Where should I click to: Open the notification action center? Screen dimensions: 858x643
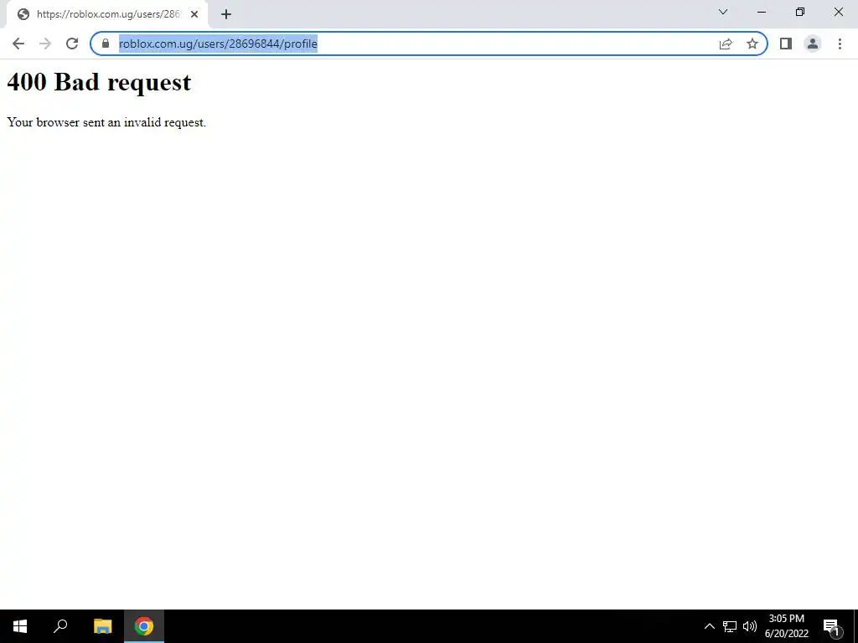tap(832, 626)
